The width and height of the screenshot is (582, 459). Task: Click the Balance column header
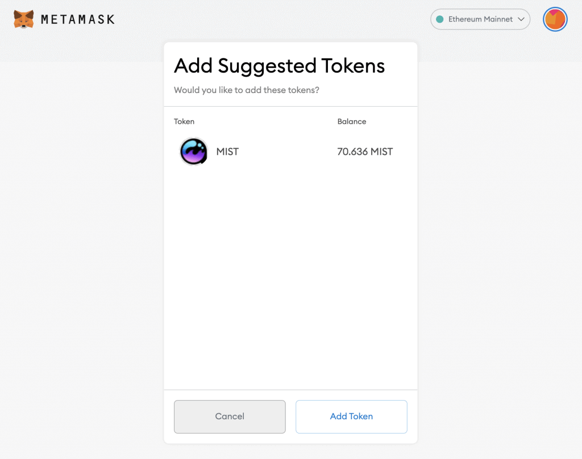pos(351,121)
